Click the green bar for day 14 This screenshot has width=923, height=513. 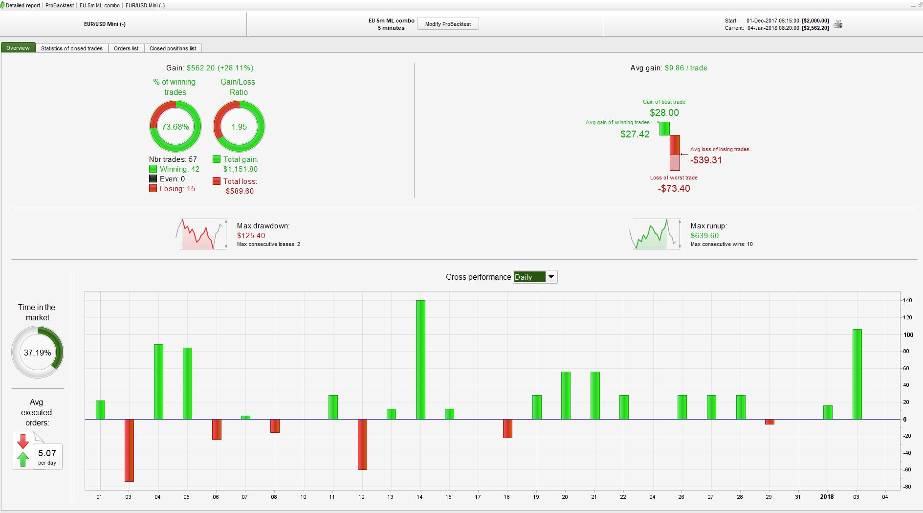pyautogui.click(x=420, y=359)
